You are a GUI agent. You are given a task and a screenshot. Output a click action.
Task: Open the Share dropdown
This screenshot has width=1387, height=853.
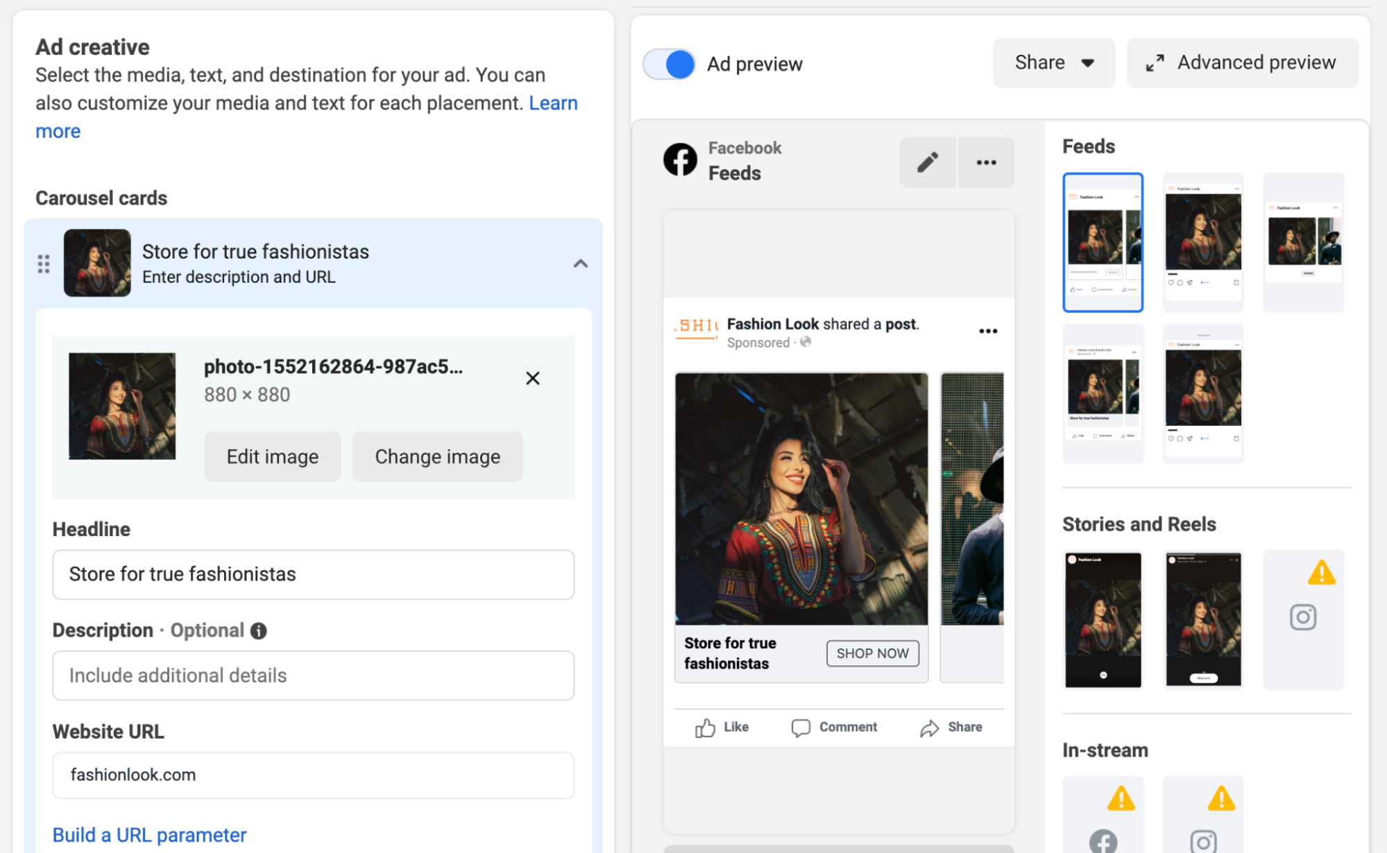click(x=1053, y=62)
